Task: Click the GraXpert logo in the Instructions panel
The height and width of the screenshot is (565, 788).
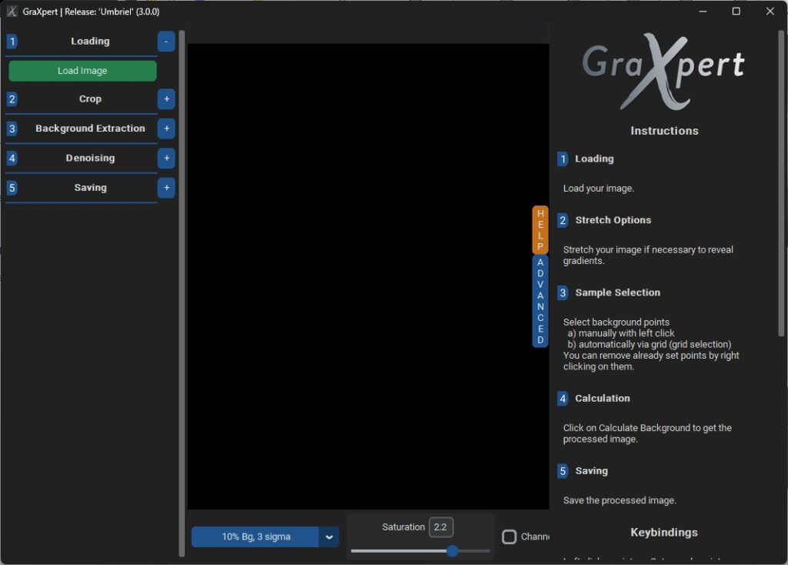Action: pos(663,73)
